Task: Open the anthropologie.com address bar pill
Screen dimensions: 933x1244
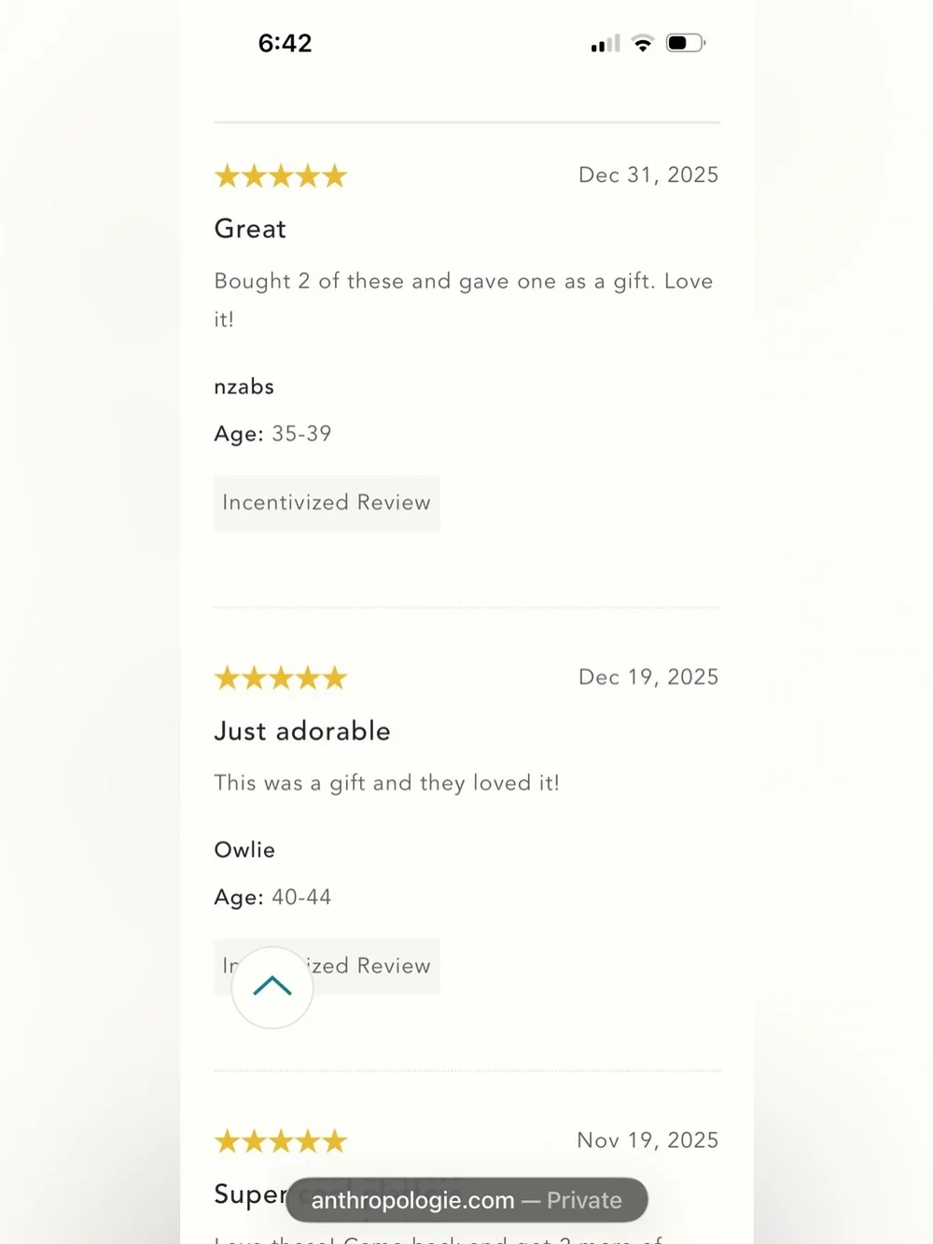Action: click(x=466, y=1200)
